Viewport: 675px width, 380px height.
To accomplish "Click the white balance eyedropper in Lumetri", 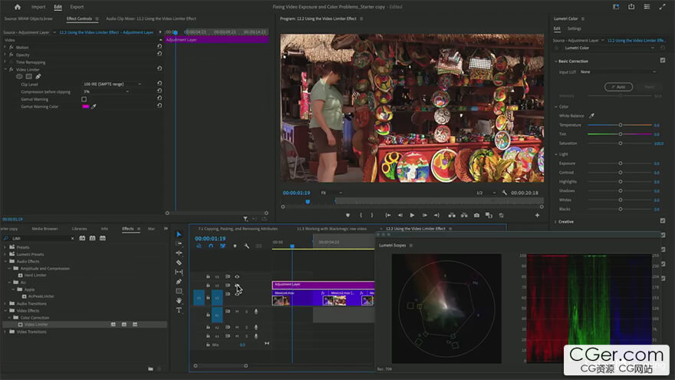I will [591, 115].
